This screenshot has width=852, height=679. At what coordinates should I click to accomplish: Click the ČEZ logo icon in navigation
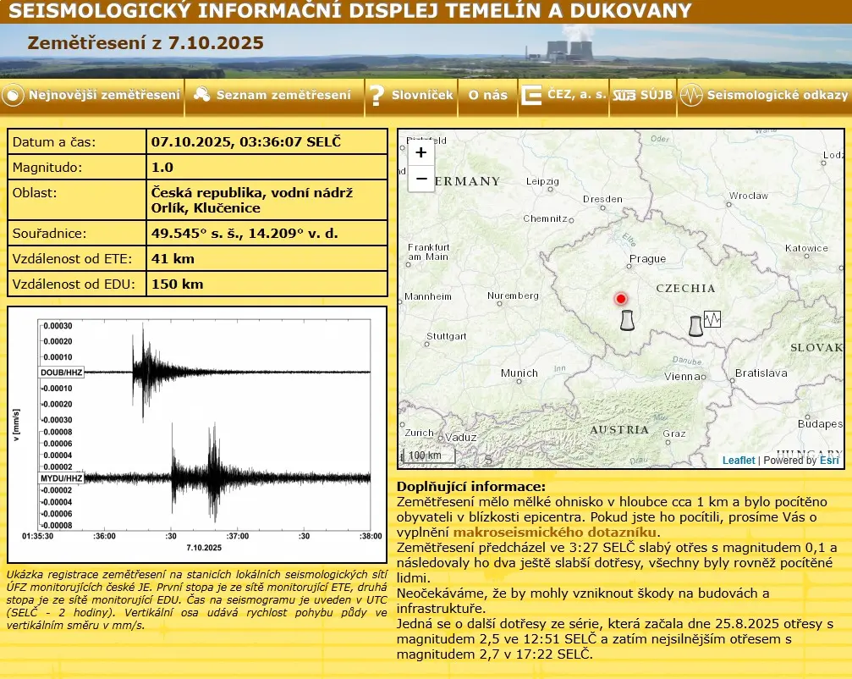click(x=531, y=96)
